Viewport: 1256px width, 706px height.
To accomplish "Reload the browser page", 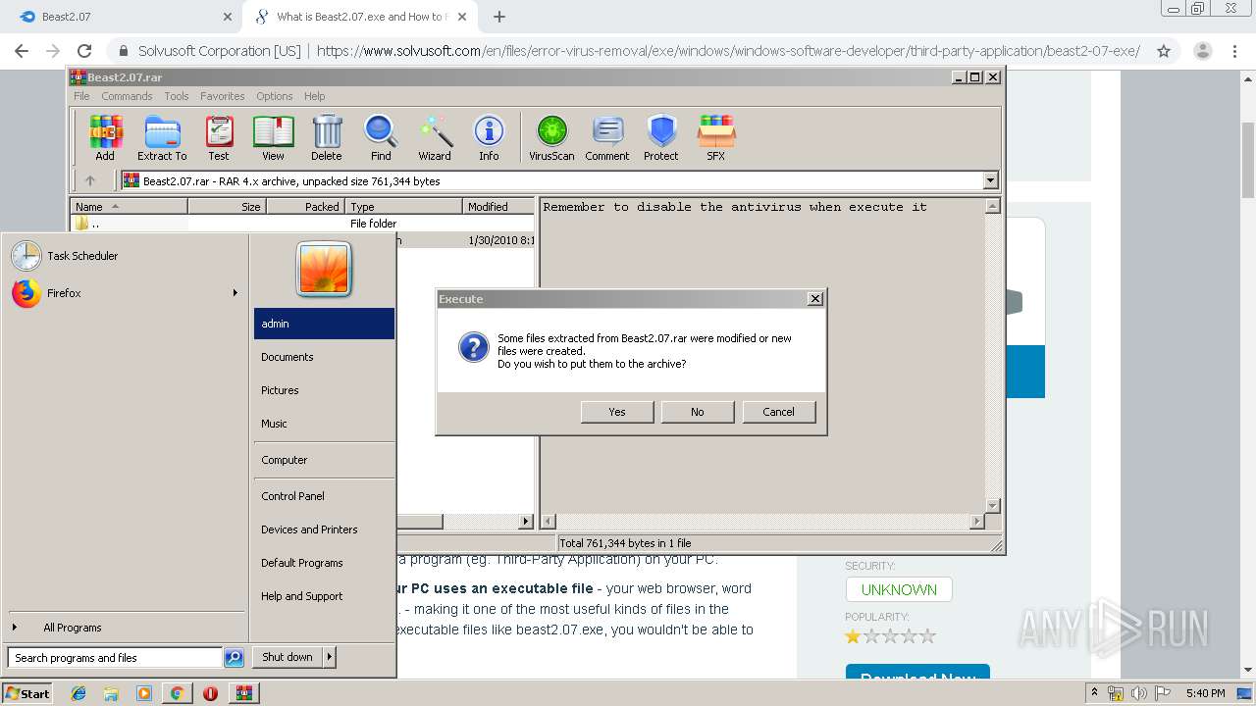I will coord(84,51).
